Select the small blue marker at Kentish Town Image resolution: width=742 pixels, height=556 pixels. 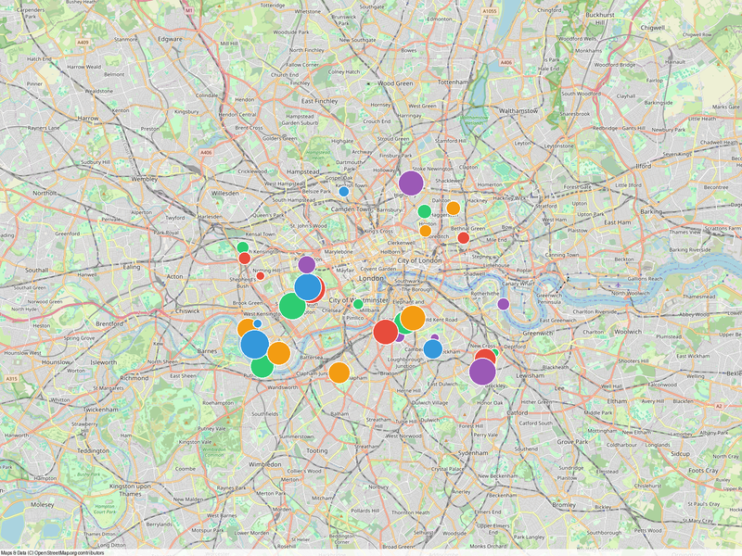343,191
